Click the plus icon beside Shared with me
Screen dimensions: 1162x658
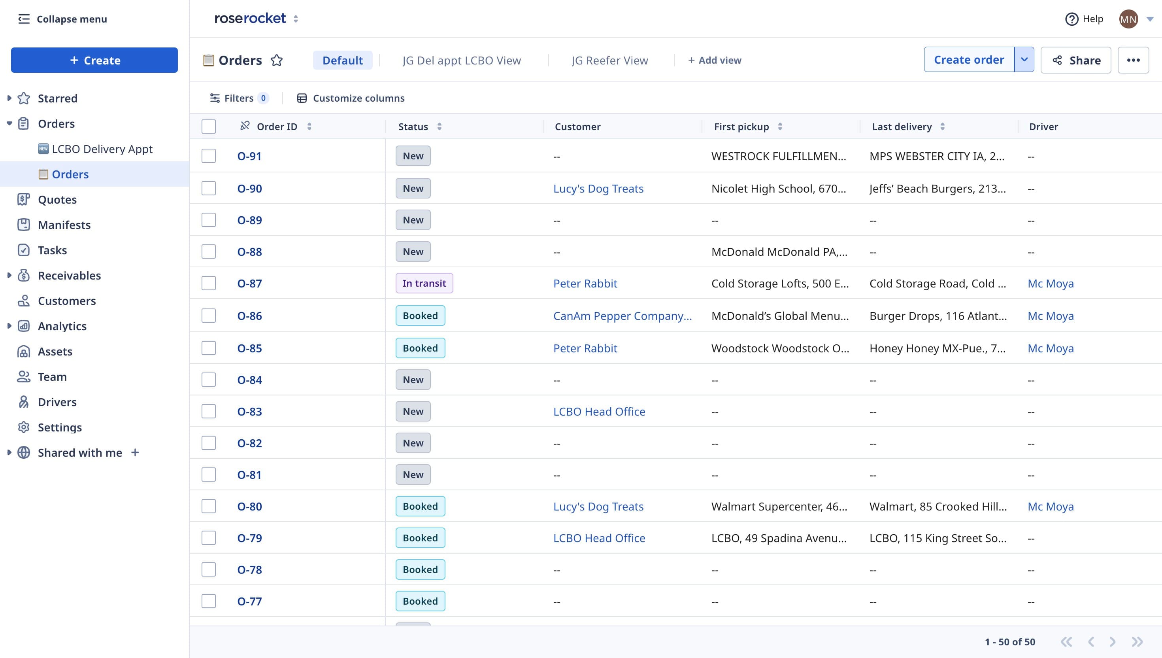(x=135, y=452)
